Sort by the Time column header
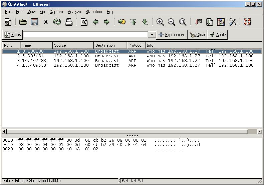This screenshot has height=185, width=264. 37,45
